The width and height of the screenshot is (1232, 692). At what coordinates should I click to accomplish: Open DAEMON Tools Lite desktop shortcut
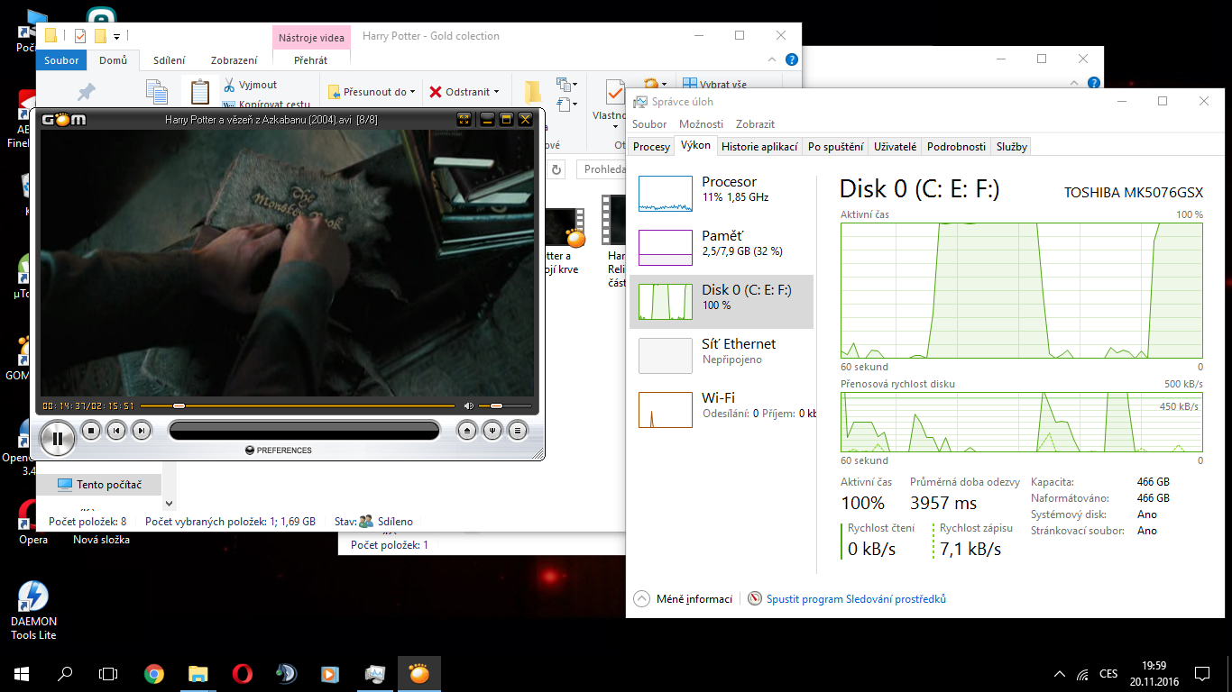coord(33,610)
